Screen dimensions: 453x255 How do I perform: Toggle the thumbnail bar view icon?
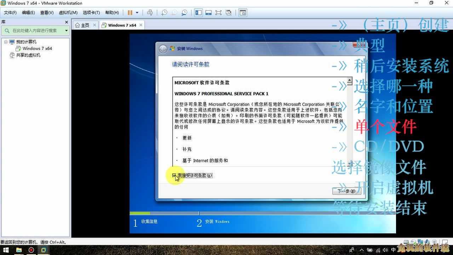pyautogui.click(x=208, y=13)
